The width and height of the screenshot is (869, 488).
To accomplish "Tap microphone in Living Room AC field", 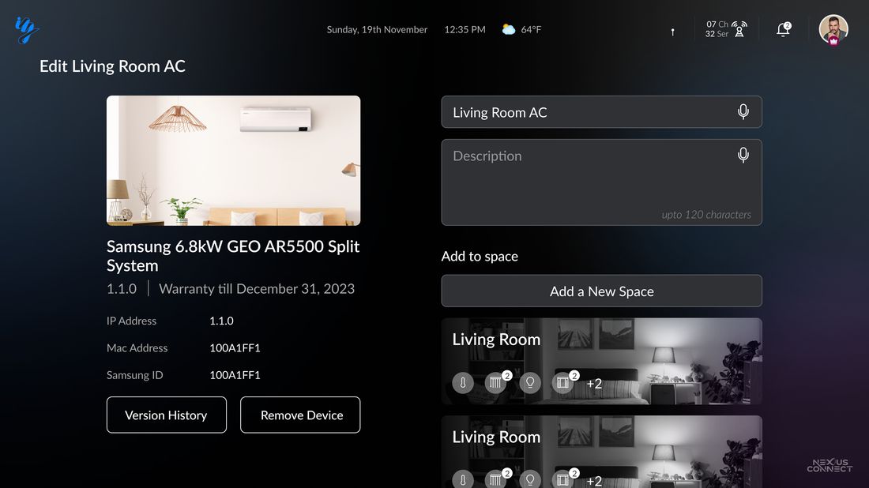I will (x=743, y=112).
